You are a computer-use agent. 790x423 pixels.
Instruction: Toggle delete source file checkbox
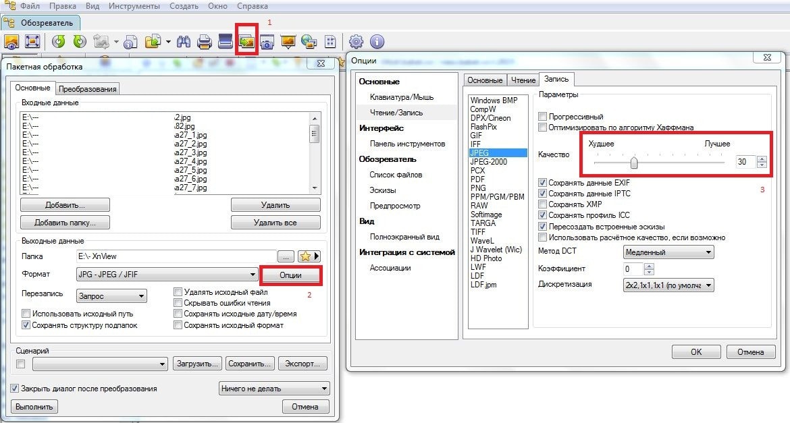click(x=178, y=292)
